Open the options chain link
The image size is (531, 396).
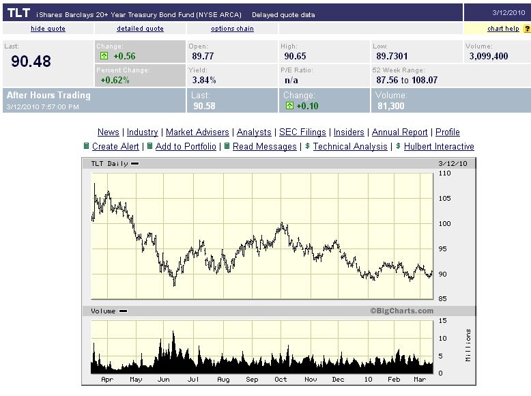pyautogui.click(x=232, y=29)
